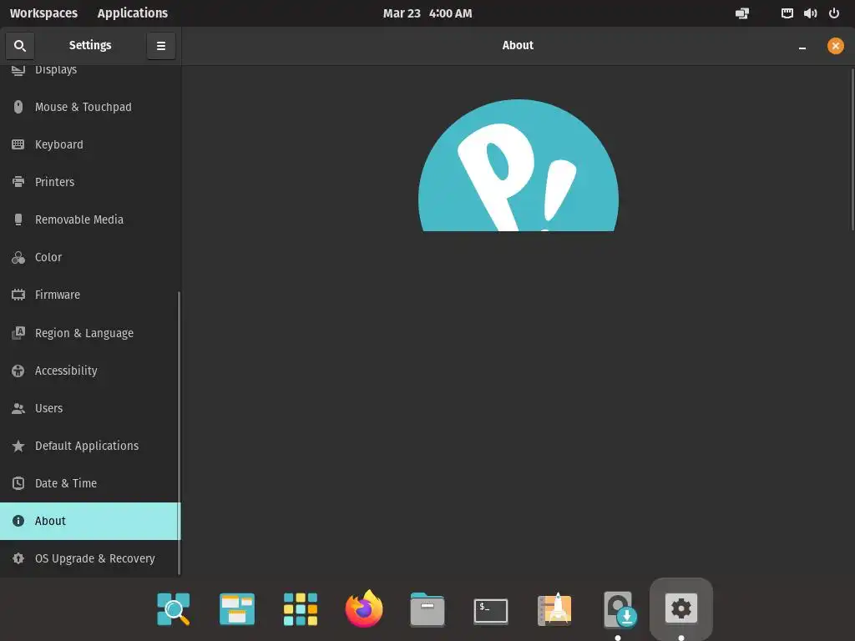Click the Color circles icon
The width and height of the screenshot is (855, 641).
point(18,257)
